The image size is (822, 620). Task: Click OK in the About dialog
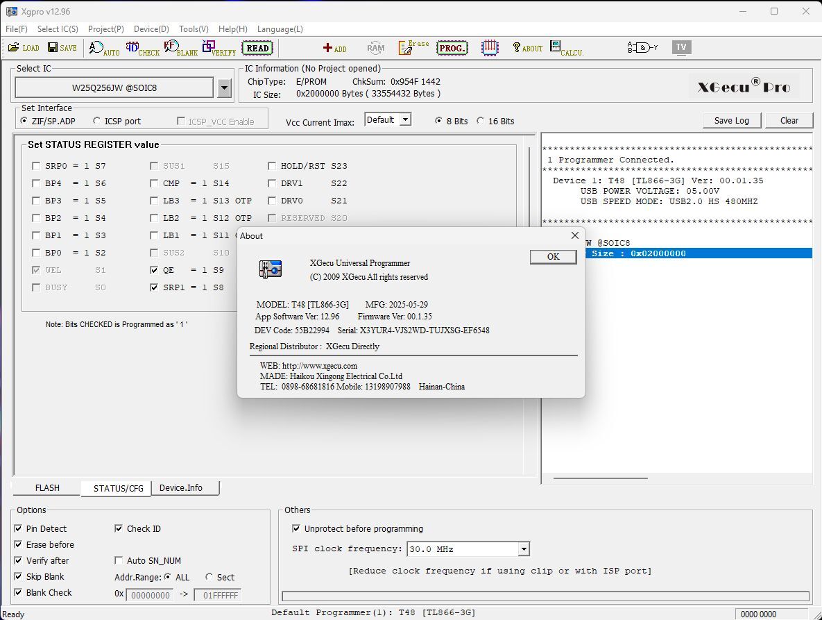(x=553, y=256)
